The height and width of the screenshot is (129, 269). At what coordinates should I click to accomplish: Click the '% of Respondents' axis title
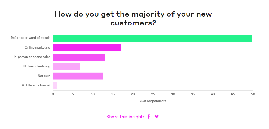[x=153, y=101]
